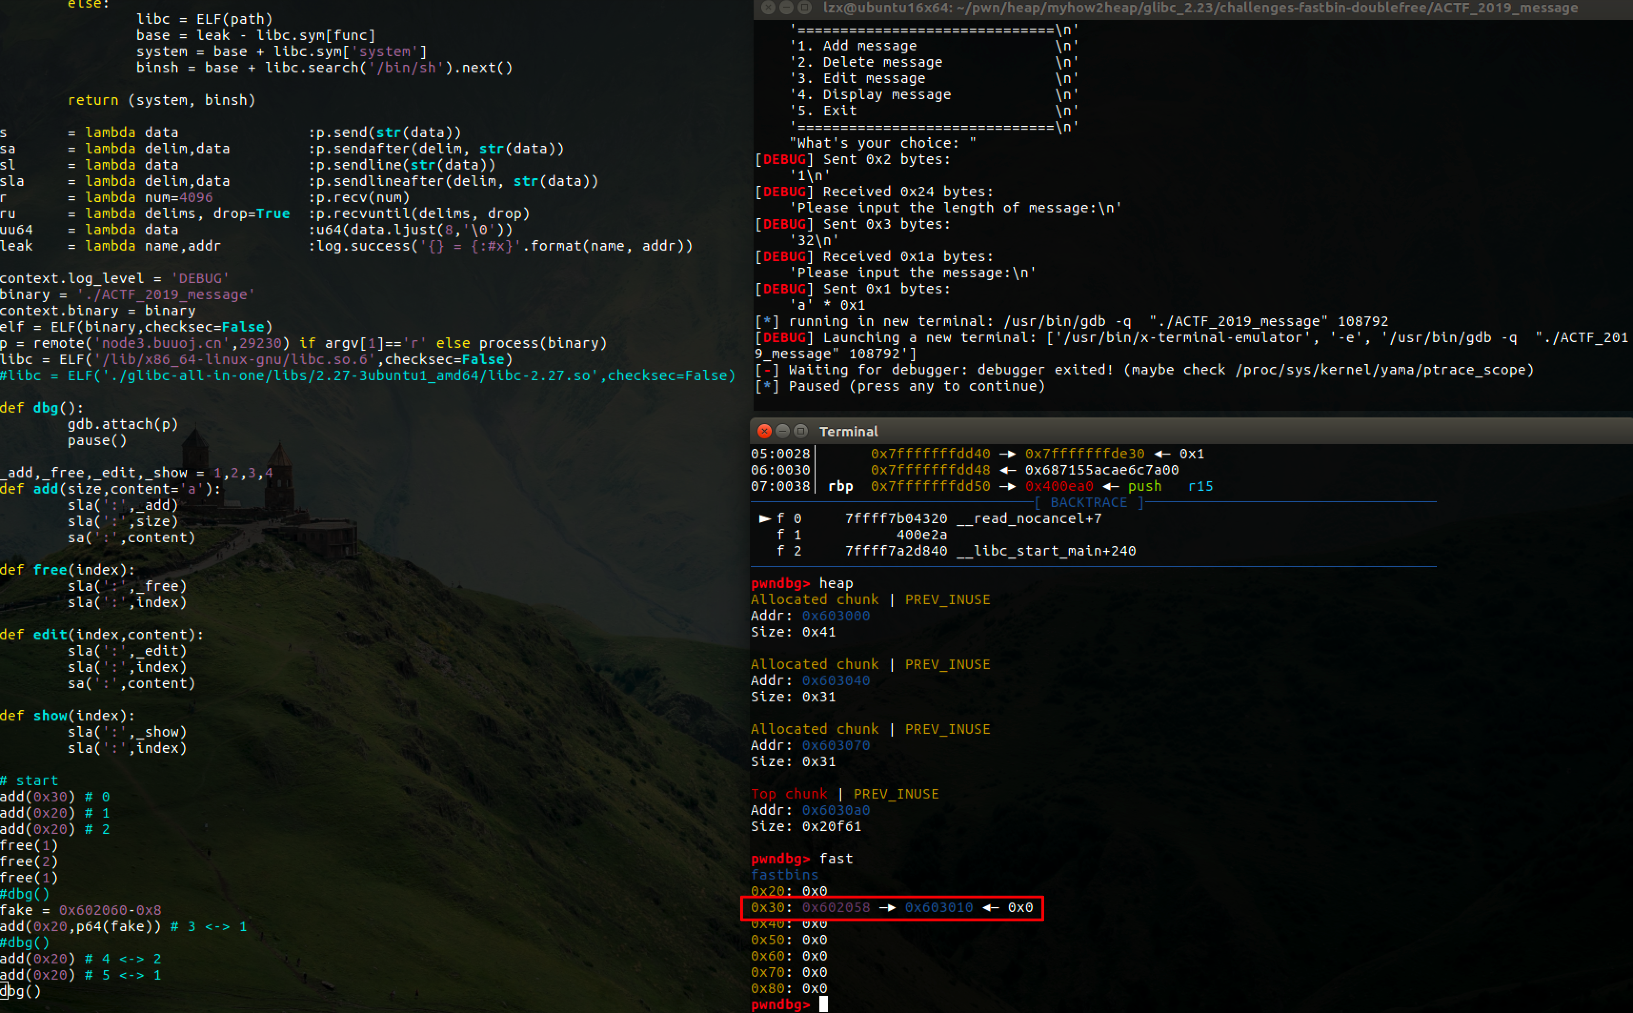The width and height of the screenshot is (1633, 1013).
Task: Click the "0x70: 0x0" fastbin row
Action: click(x=789, y=973)
